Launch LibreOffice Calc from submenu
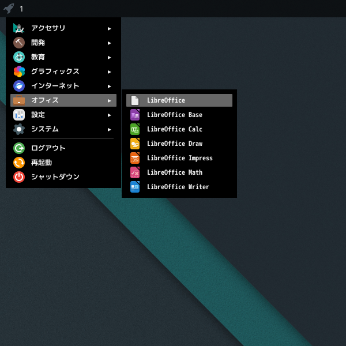Screen dimensions: 346x346 pyautogui.click(x=179, y=129)
